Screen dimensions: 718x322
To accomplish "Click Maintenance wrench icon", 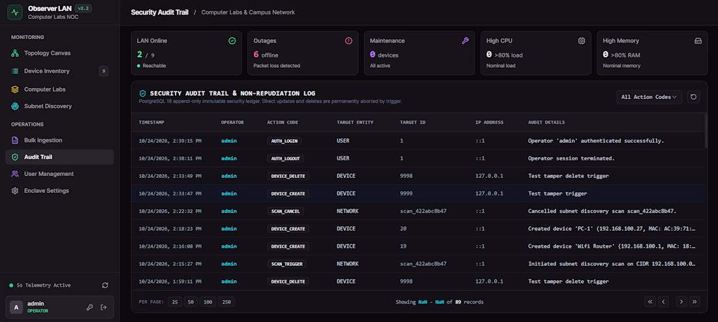I will (x=465, y=40).
